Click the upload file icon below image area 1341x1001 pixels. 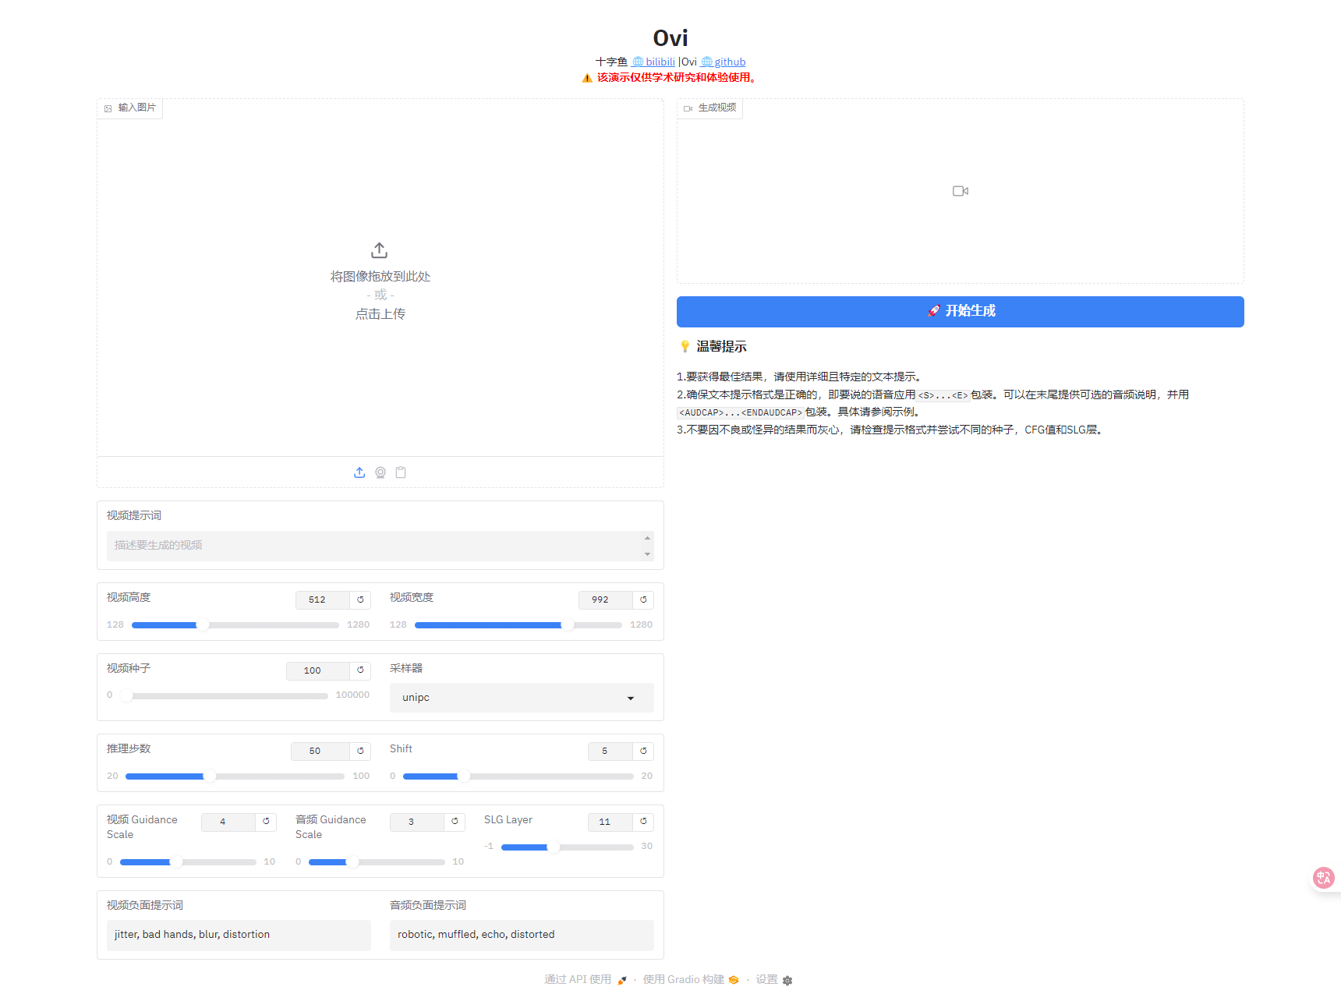[359, 472]
